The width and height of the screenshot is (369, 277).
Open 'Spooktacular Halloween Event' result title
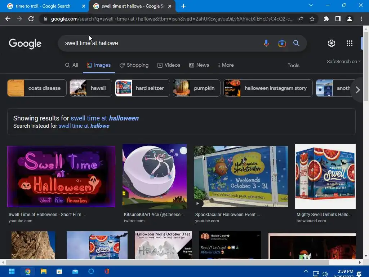[228, 214]
